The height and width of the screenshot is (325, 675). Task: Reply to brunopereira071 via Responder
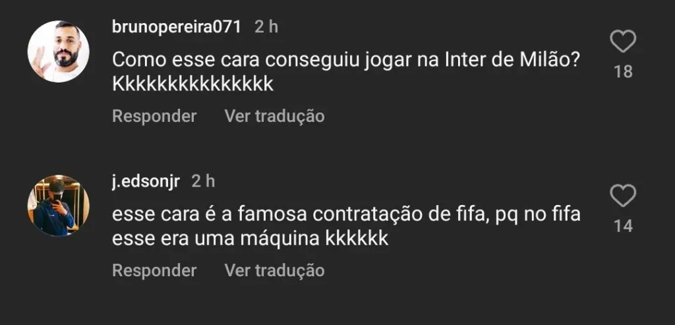coord(154,117)
